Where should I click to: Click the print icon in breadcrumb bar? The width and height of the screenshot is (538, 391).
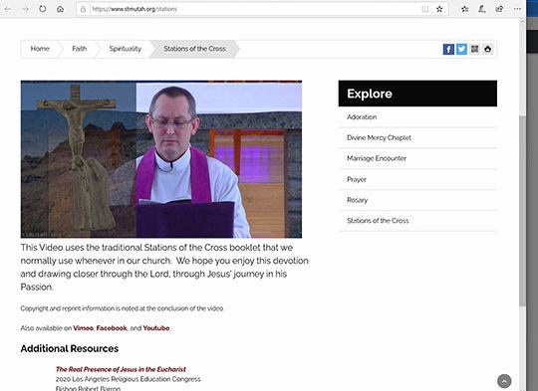[487, 49]
